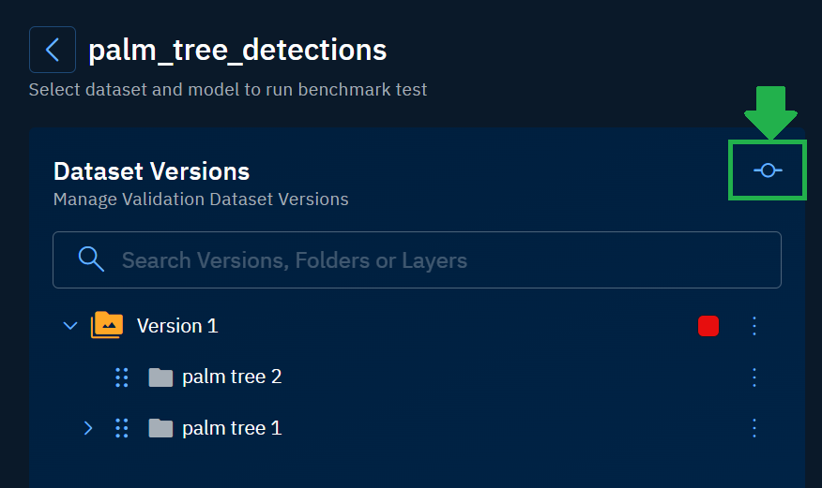Click the palm tree 1 folder icon

click(161, 428)
